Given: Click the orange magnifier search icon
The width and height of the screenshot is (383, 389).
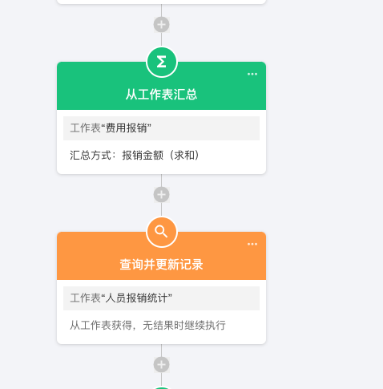Looking at the screenshot, I should point(162,232).
